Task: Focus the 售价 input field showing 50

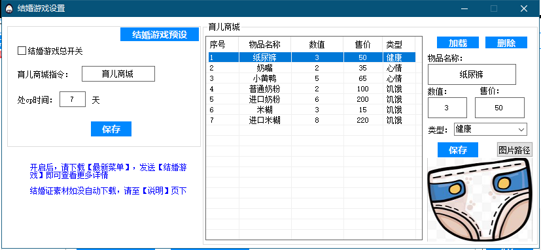Action: coord(500,108)
